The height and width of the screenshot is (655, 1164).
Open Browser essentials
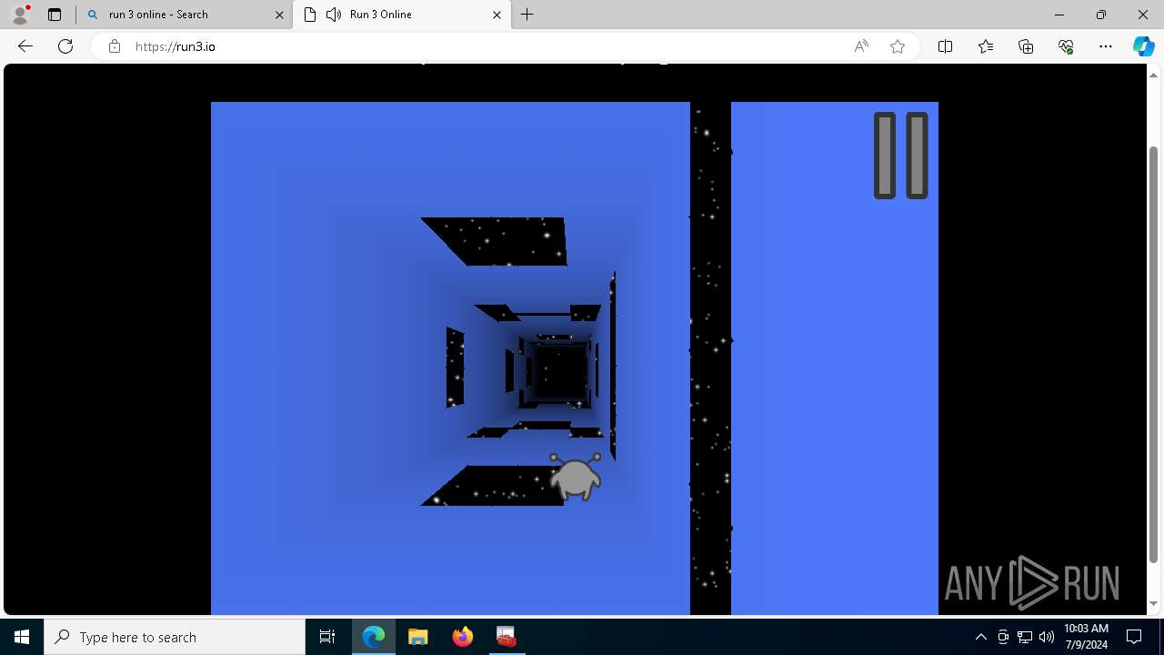[1066, 46]
